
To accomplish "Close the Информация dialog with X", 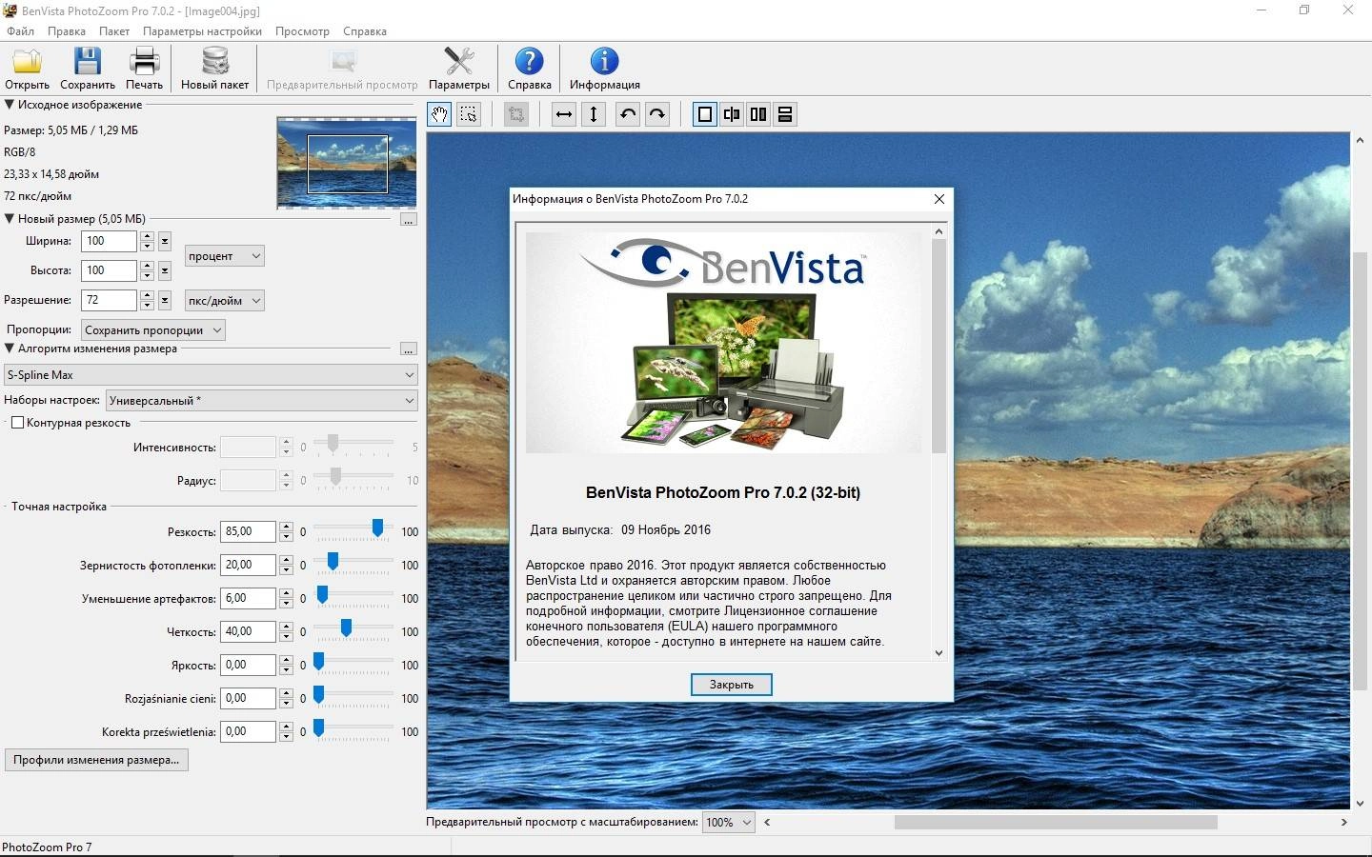I will tap(939, 199).
